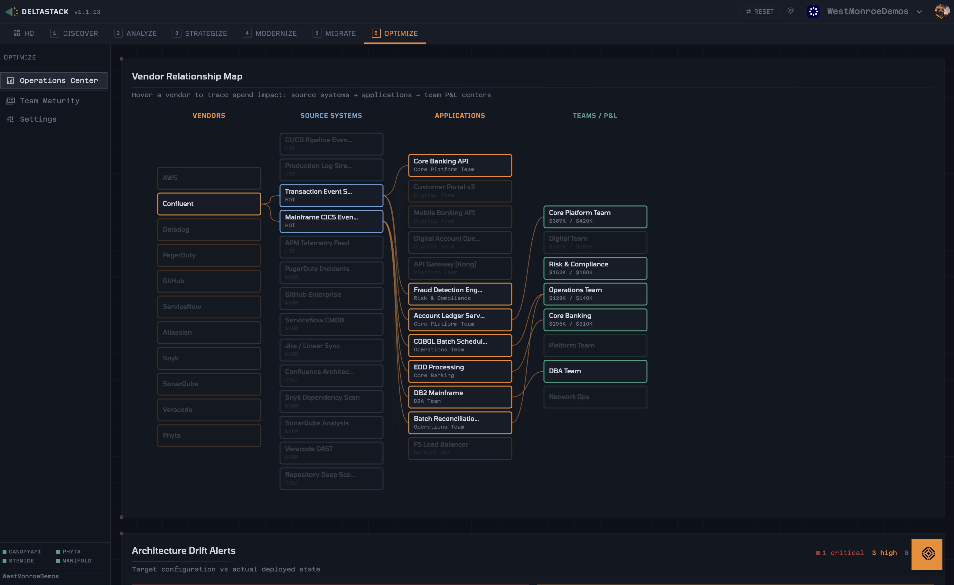Select the APM Telemetry Feed node

(x=332, y=247)
